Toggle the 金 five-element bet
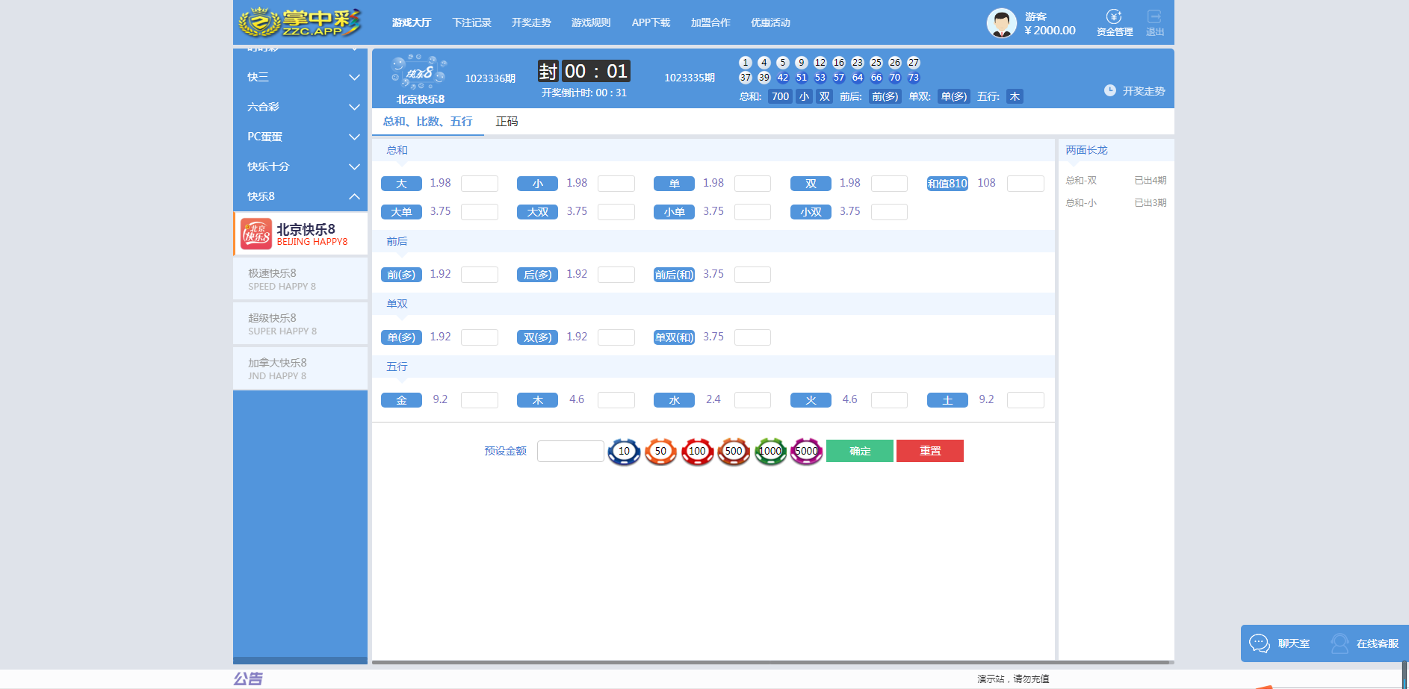 401,400
